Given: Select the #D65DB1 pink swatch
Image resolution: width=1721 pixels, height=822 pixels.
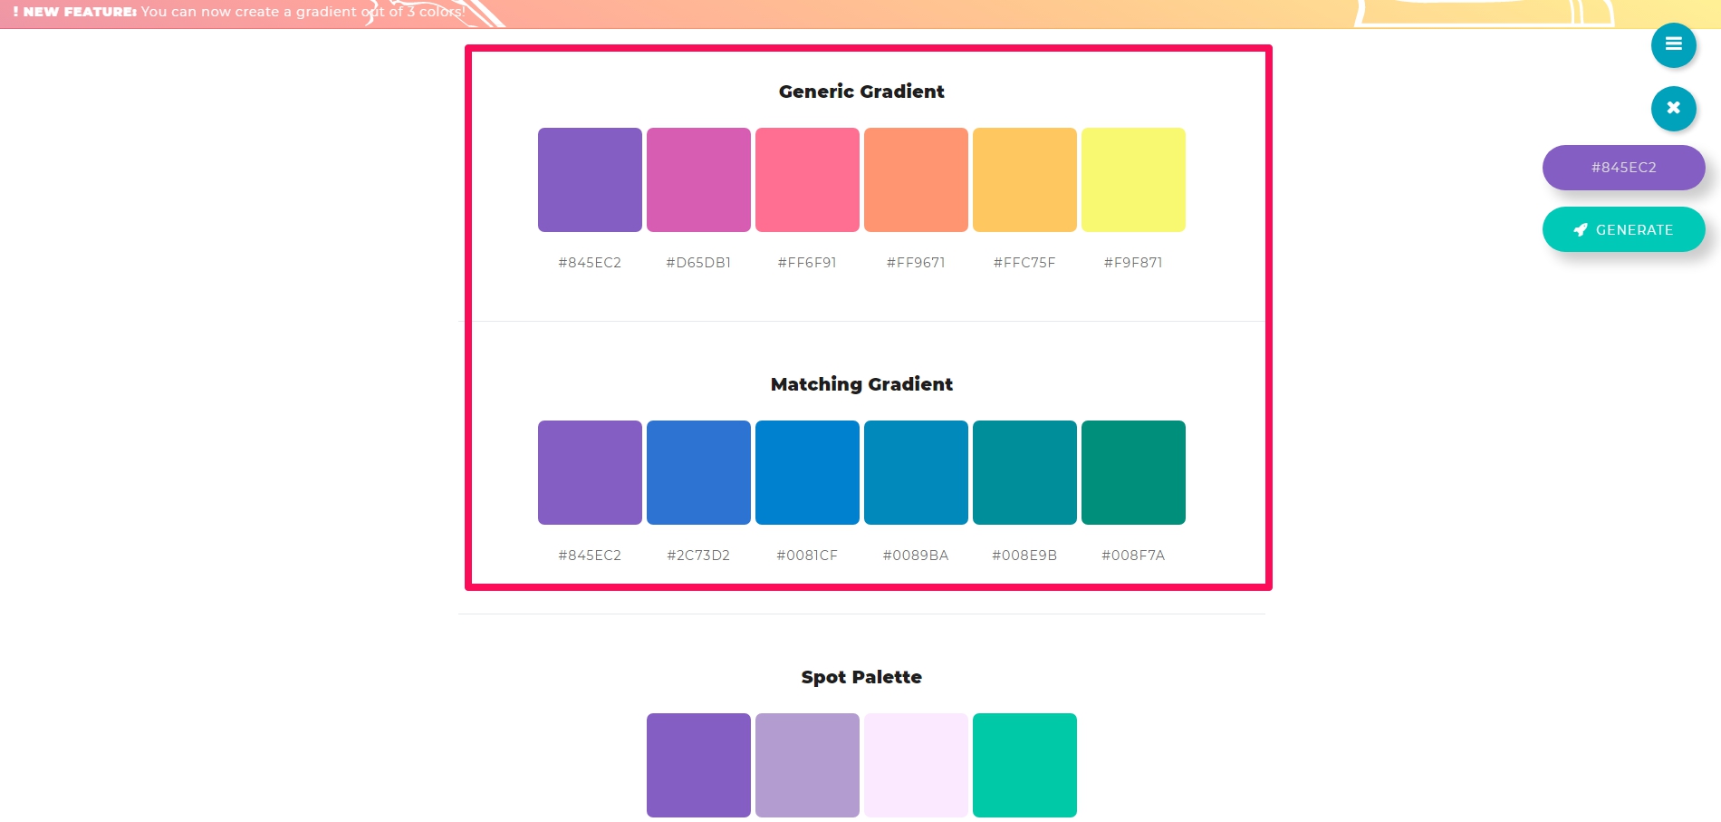Looking at the screenshot, I should [698, 179].
